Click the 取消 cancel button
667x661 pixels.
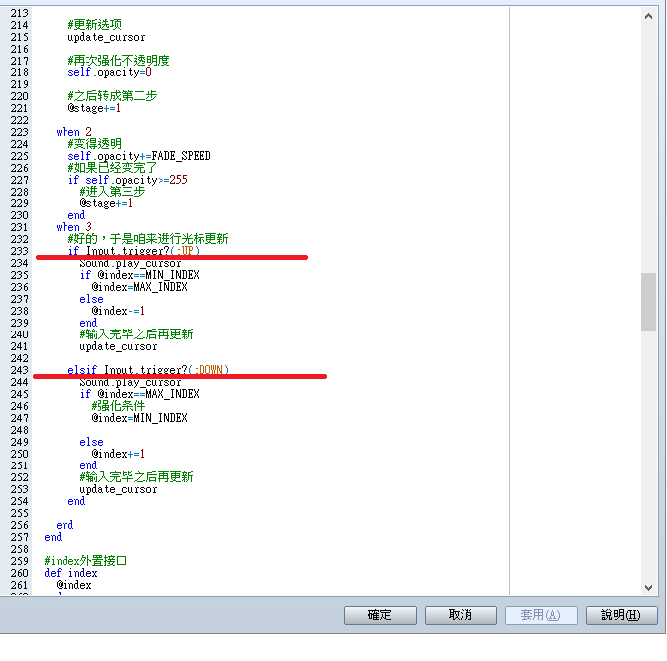[x=461, y=615]
